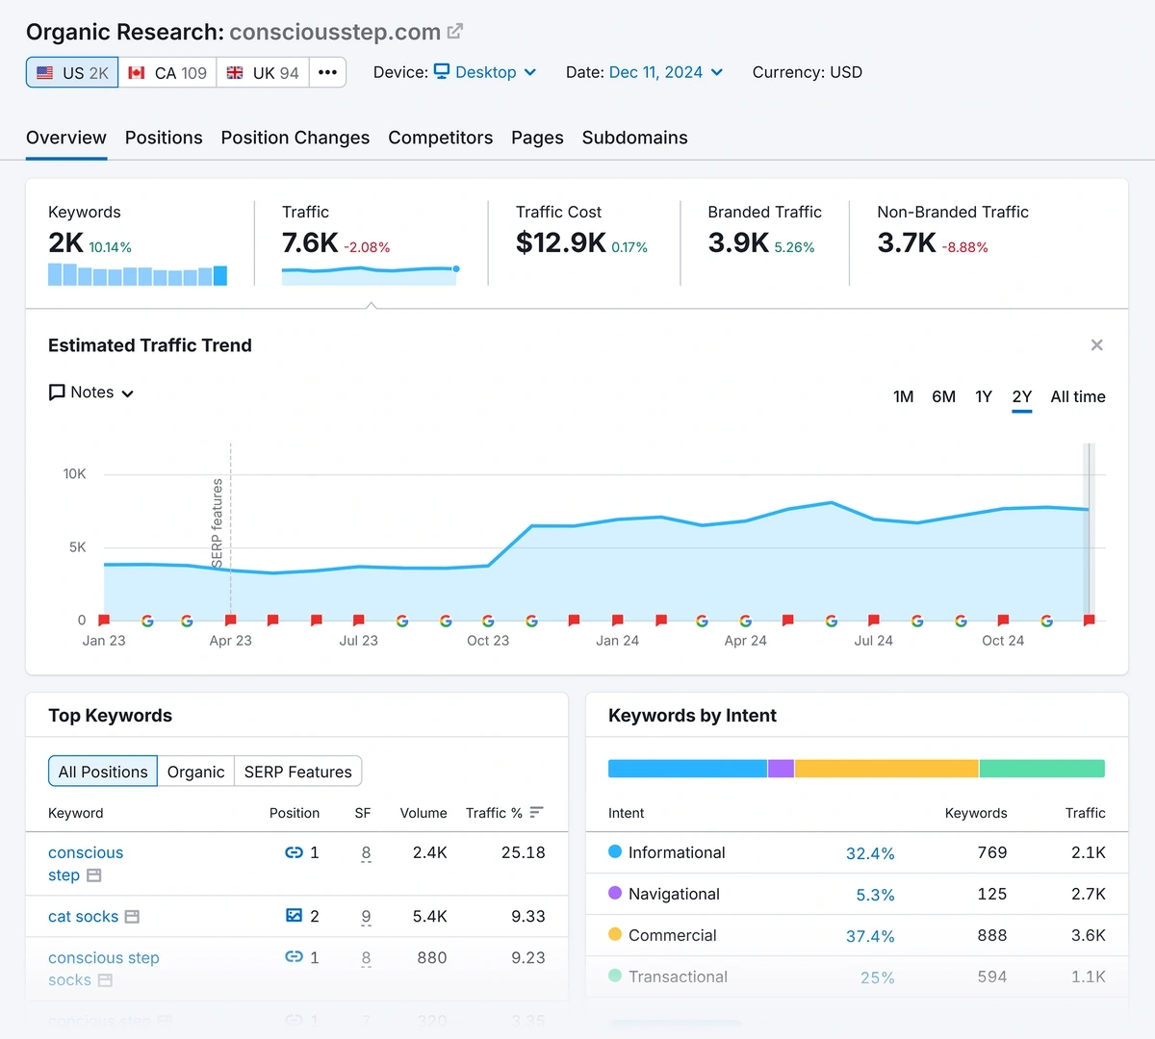Select the Organic filter
The image size is (1155, 1039).
pyautogui.click(x=195, y=772)
